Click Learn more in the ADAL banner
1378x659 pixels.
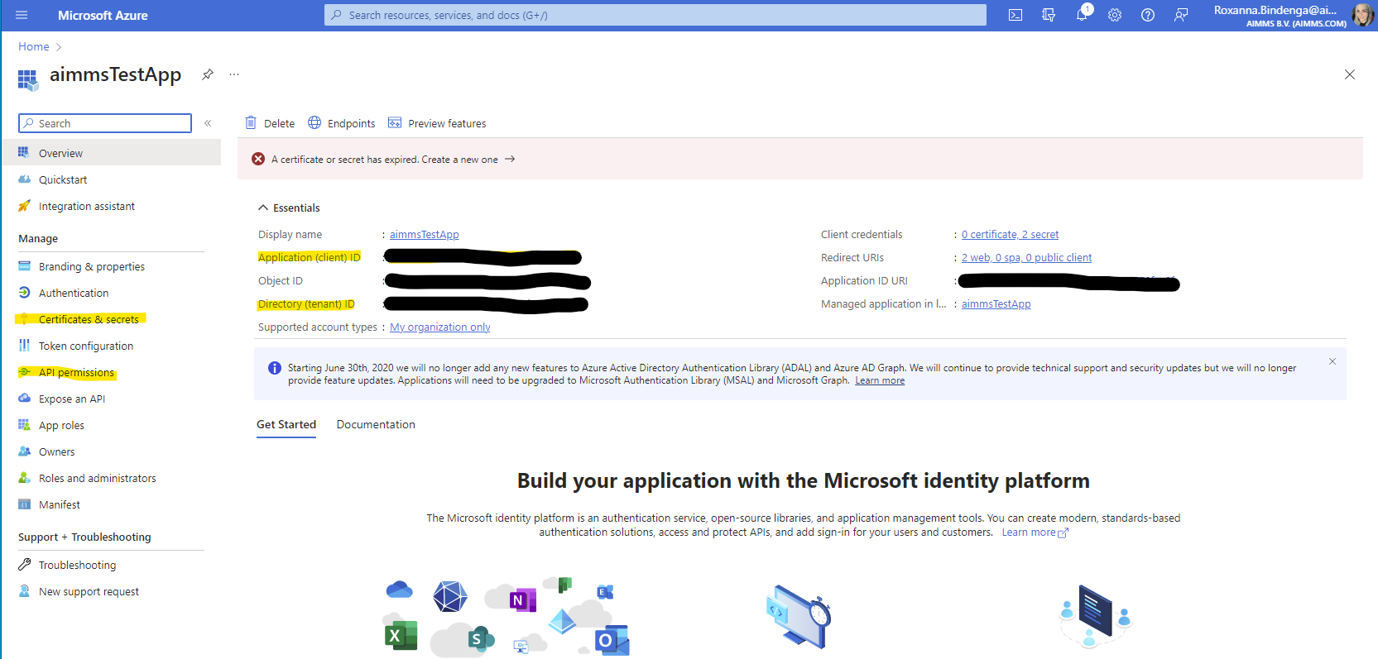coord(880,380)
